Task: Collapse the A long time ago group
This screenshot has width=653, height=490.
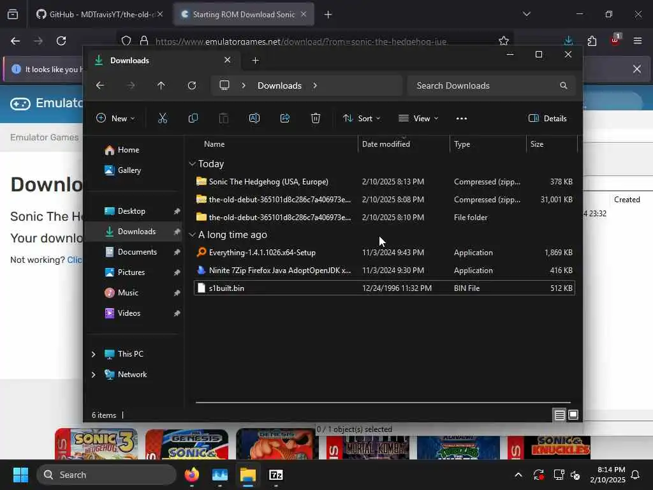Action: [192, 235]
